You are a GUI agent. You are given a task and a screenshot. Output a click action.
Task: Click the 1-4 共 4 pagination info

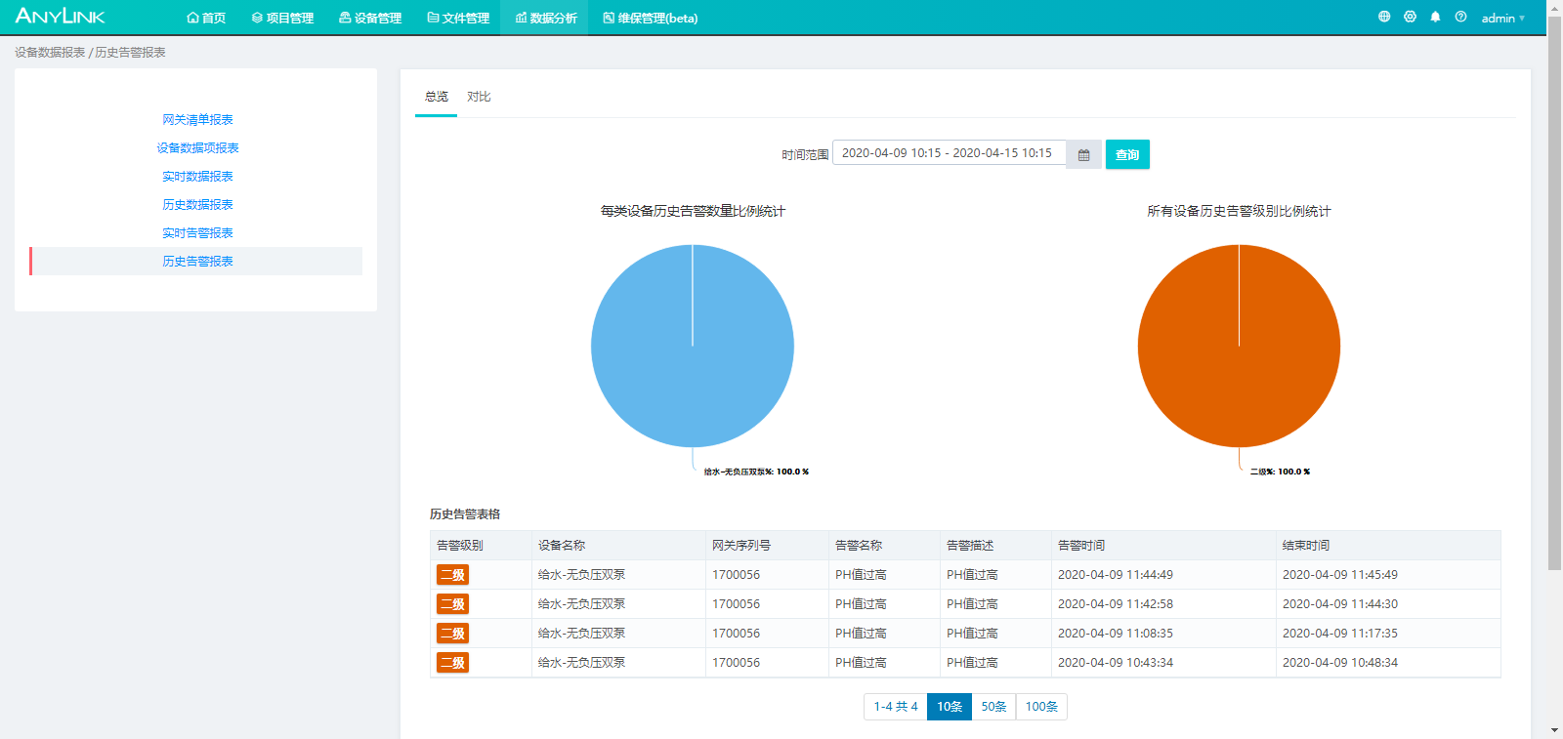point(896,707)
